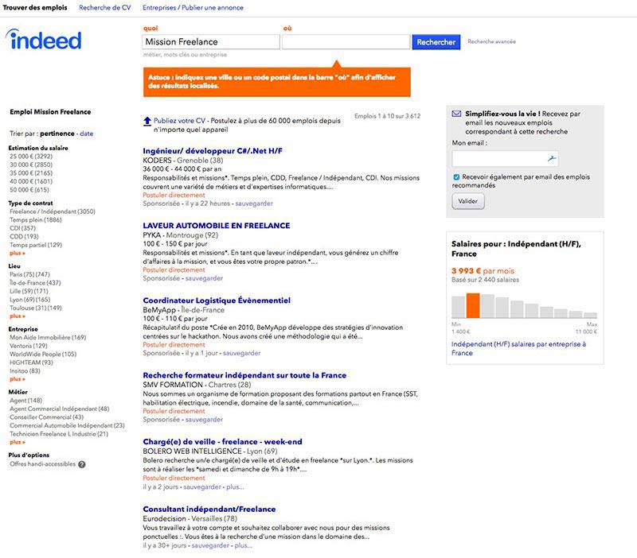Filter company Mon Aide Immobilière (169)
This screenshot has width=637, height=558.
pyautogui.click(x=48, y=337)
